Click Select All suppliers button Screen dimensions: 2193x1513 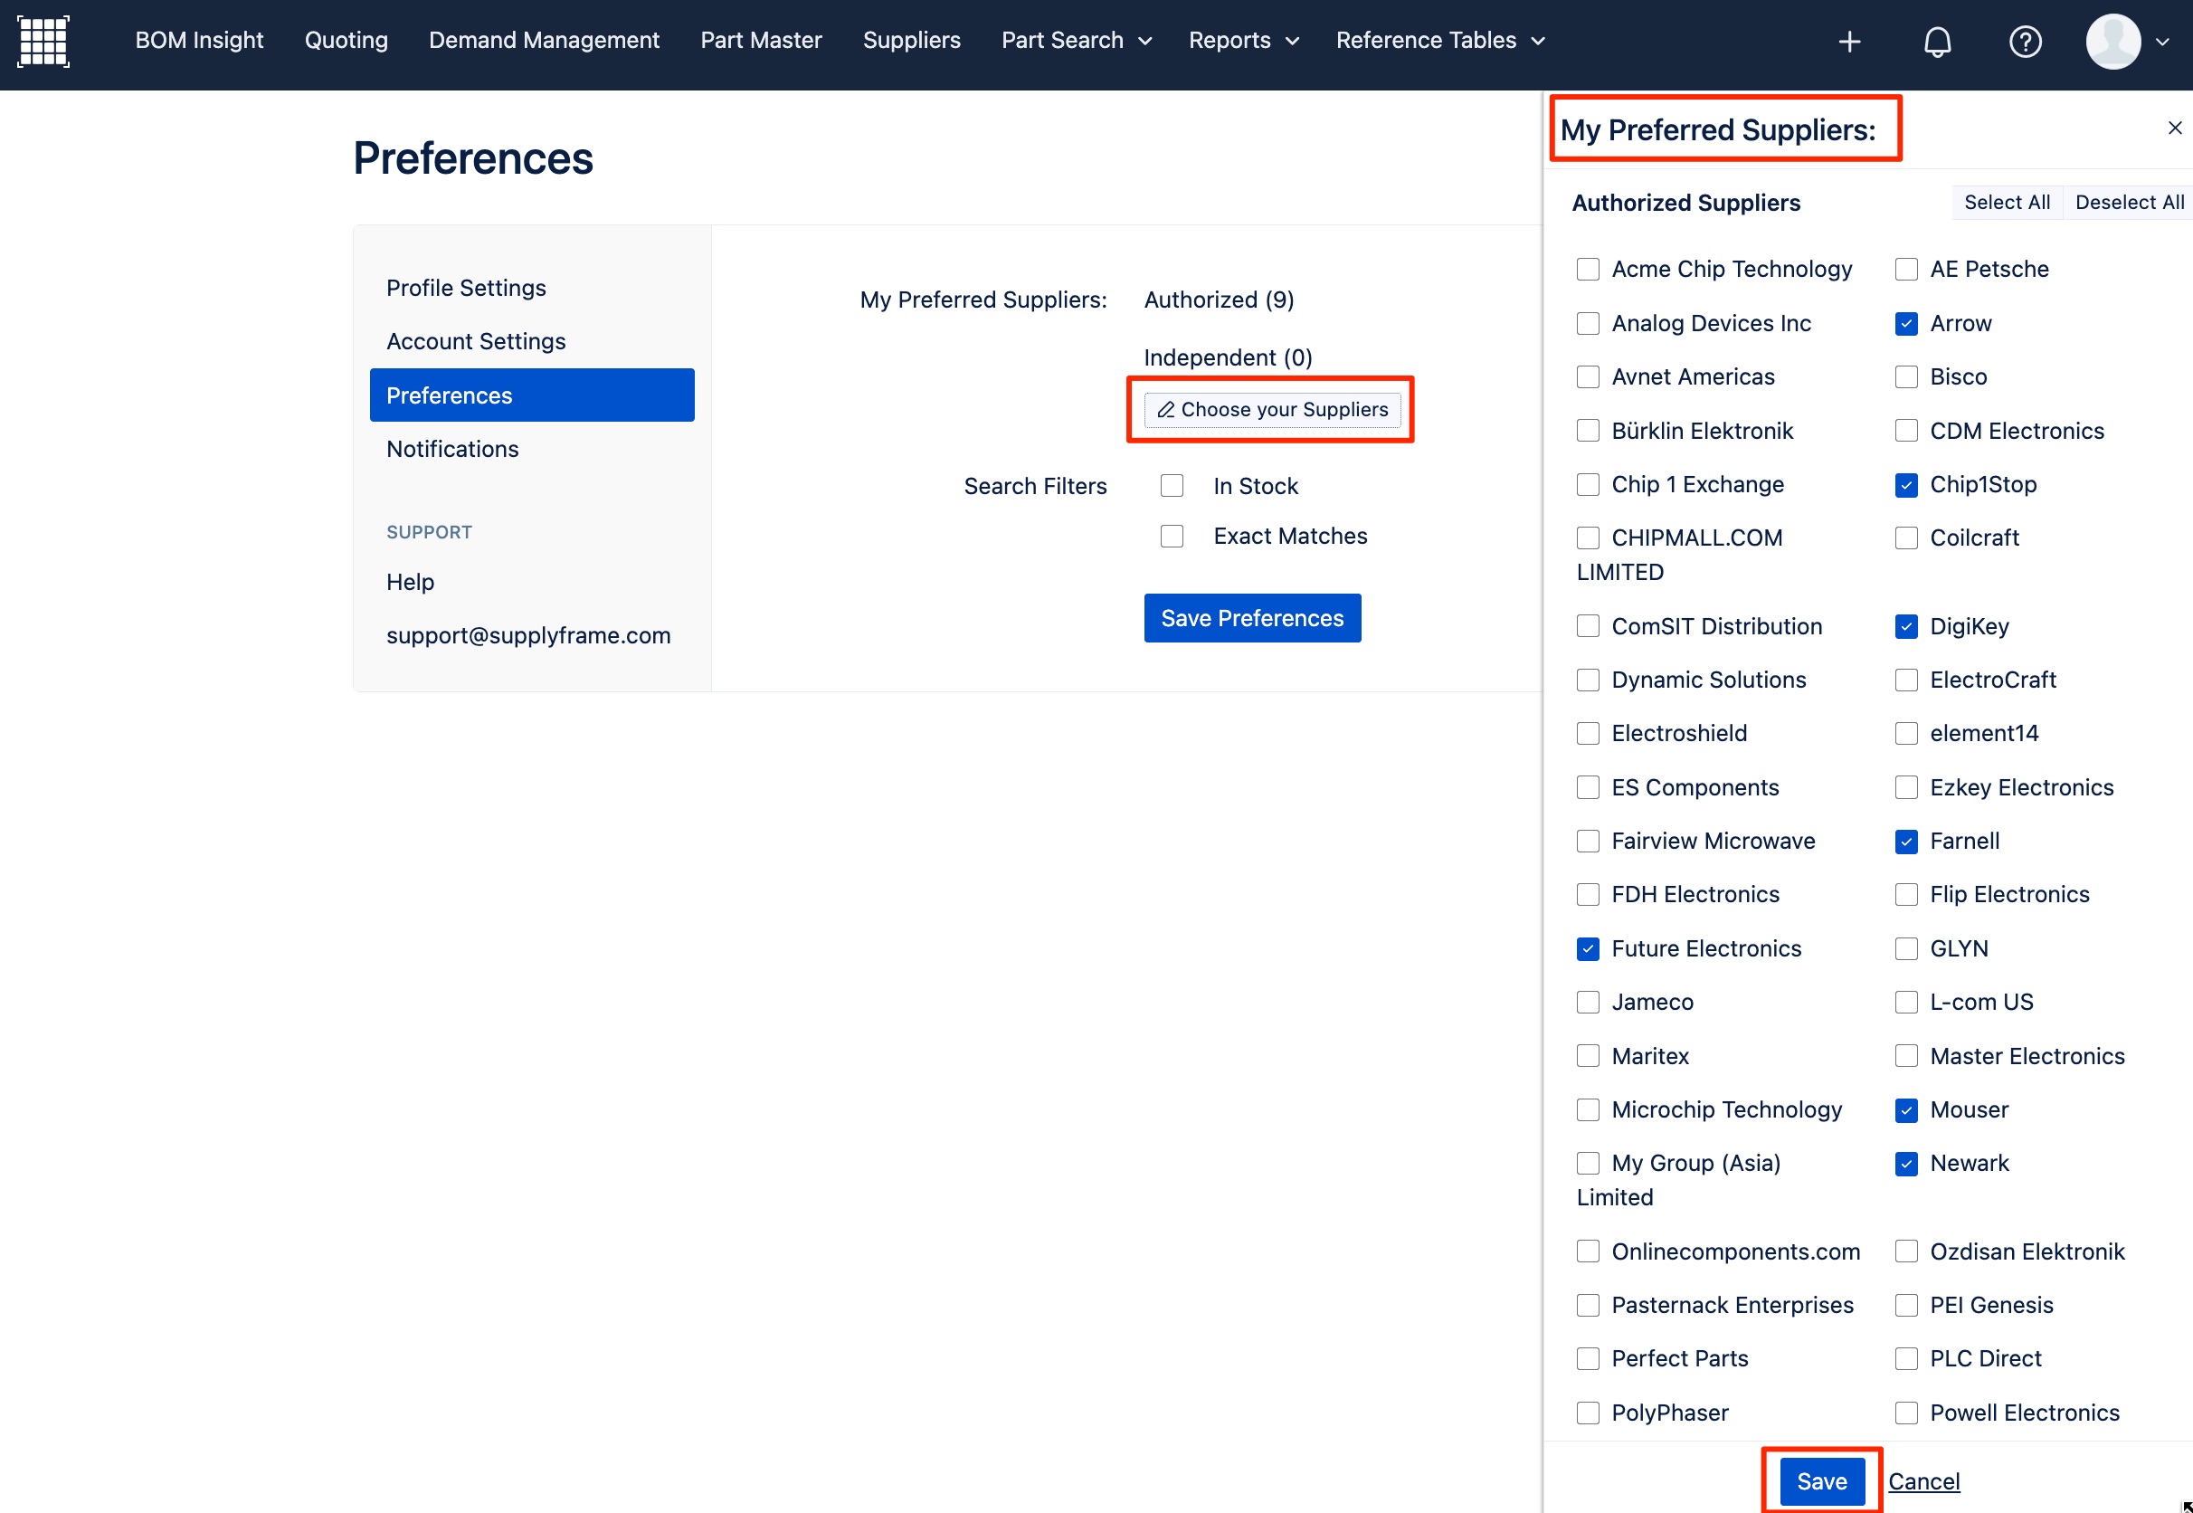[2007, 203]
